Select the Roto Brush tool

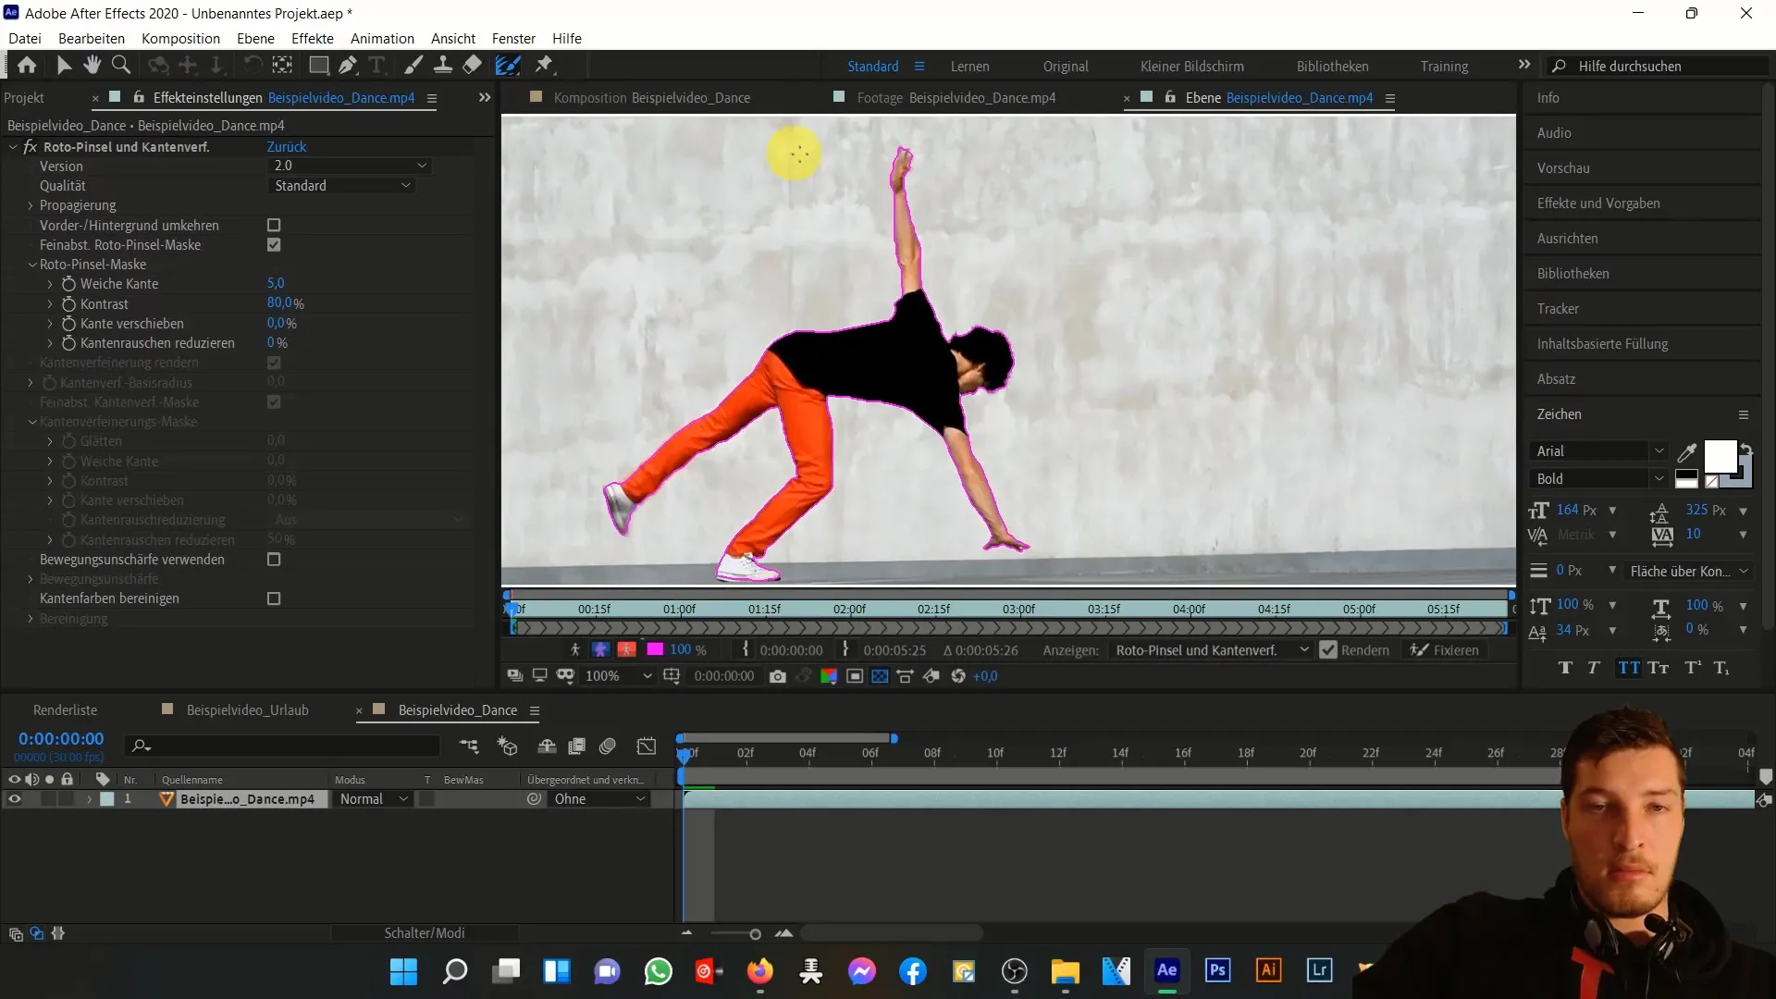point(508,65)
